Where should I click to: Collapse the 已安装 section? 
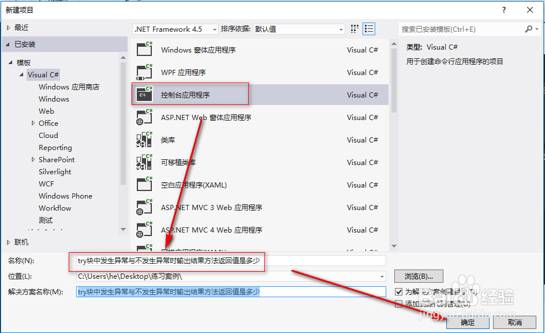[8, 44]
